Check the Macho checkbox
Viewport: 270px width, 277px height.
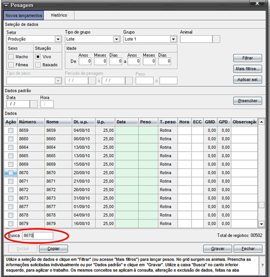pos(11,57)
